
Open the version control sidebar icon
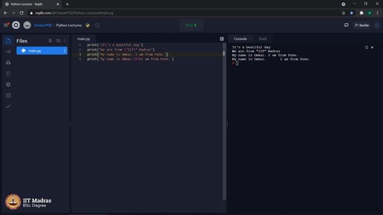point(8,52)
